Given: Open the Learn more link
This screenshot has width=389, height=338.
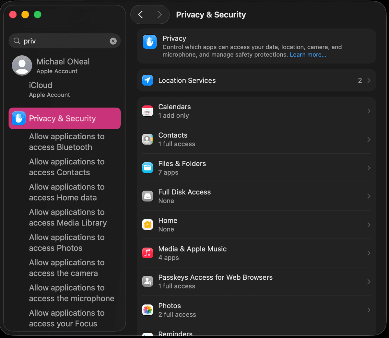Looking at the screenshot, I should [307, 54].
